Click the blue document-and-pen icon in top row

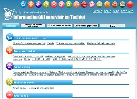(23, 4)
